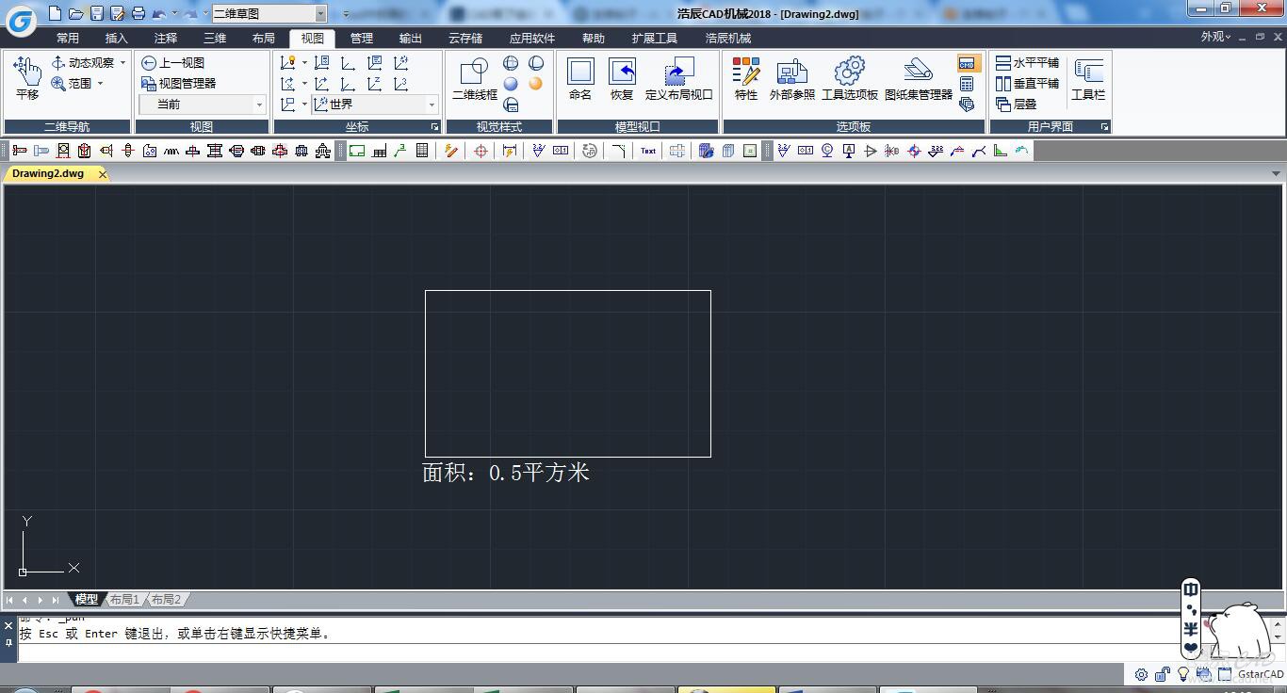Click the command line input field

[x=565, y=652]
